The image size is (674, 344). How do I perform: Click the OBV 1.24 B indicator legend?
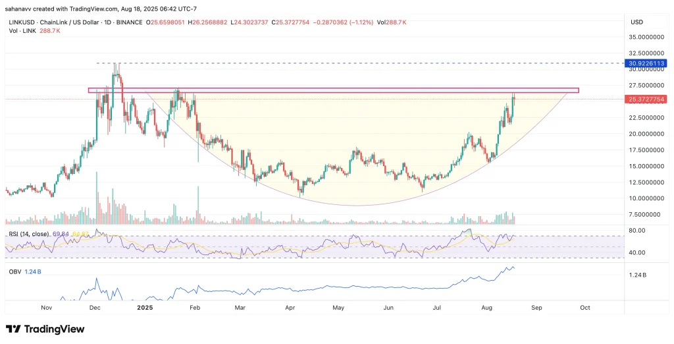click(24, 272)
